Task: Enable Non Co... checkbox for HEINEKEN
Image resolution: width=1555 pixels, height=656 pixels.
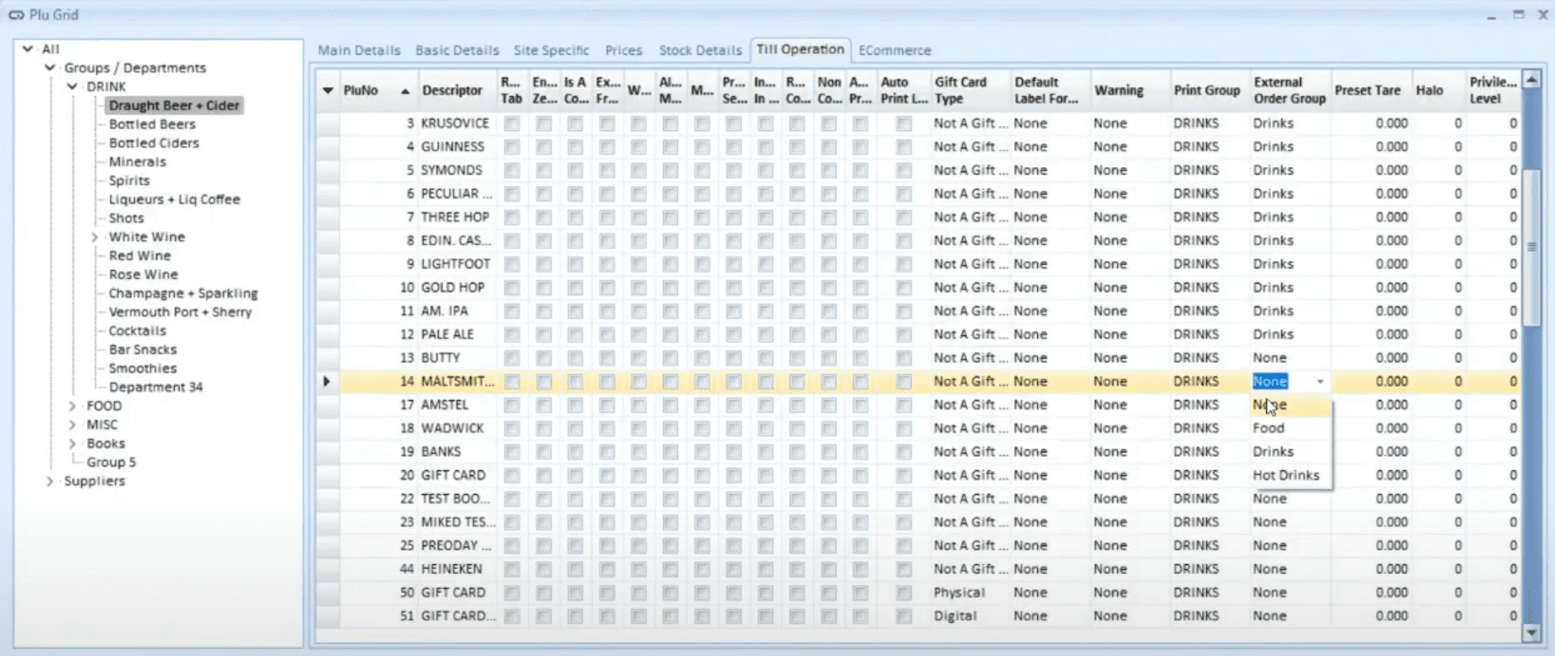Action: (x=829, y=570)
